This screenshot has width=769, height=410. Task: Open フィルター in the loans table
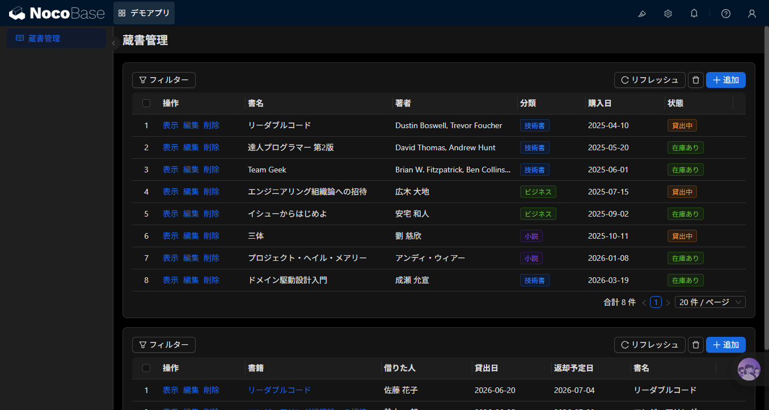[x=164, y=345]
